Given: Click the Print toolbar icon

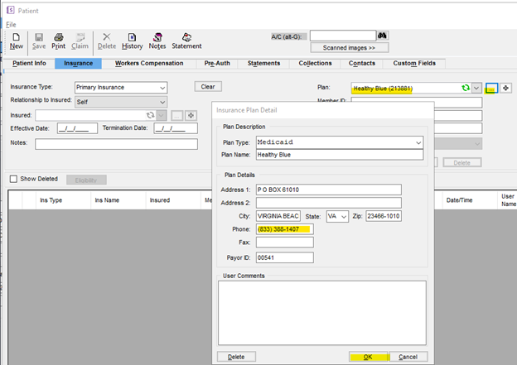Looking at the screenshot, I should [58, 41].
